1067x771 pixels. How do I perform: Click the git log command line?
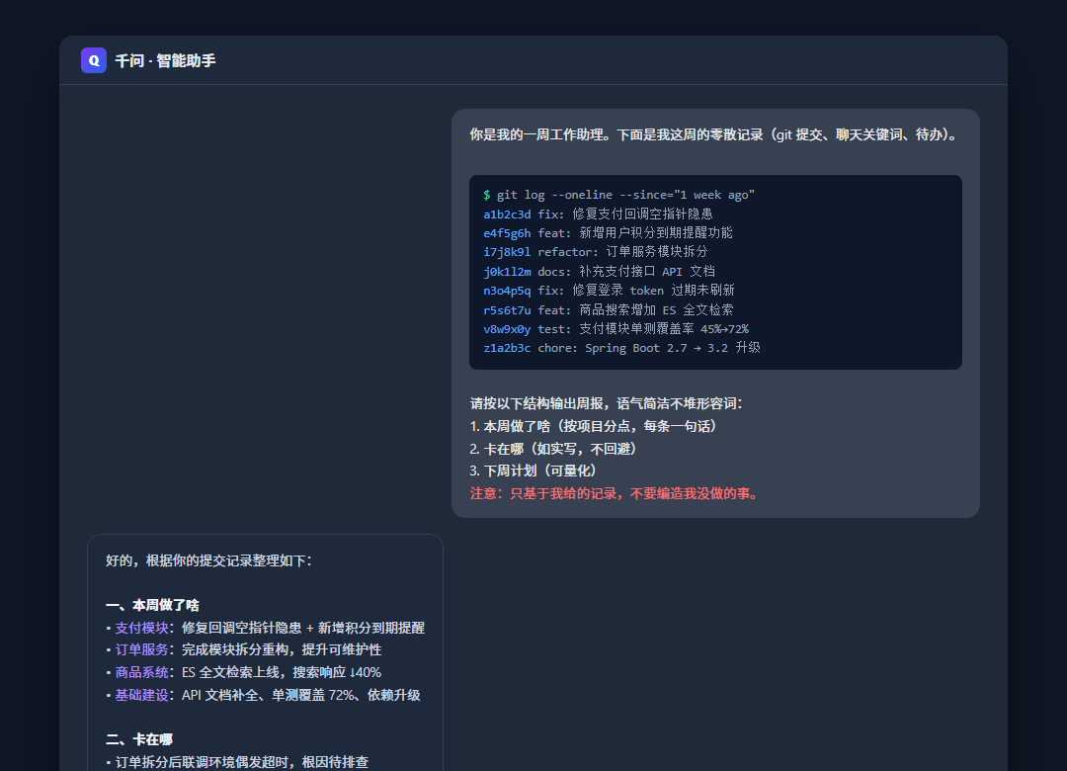(x=618, y=195)
